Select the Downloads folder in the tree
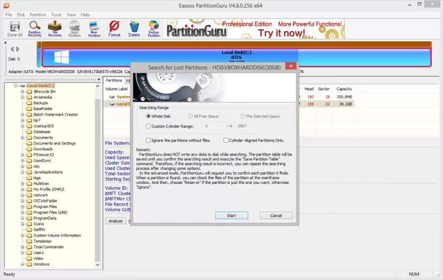The width and height of the screenshot is (443, 280). point(43,149)
